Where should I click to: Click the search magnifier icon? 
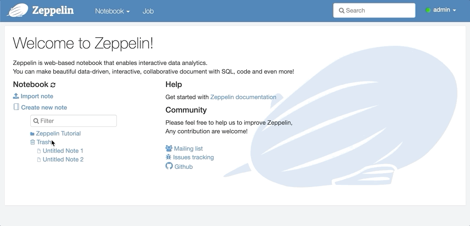[341, 10]
